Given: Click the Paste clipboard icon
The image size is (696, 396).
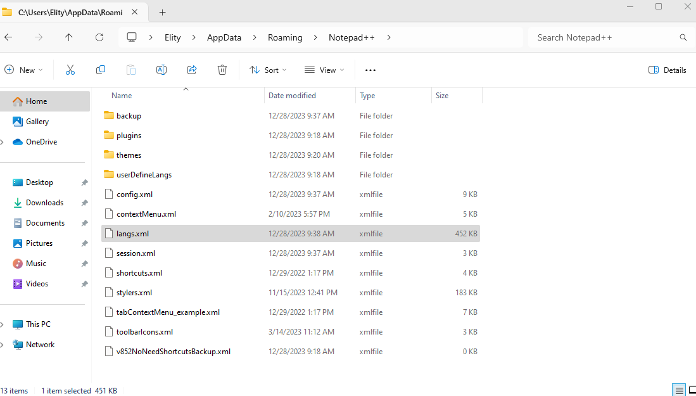Looking at the screenshot, I should [x=131, y=70].
